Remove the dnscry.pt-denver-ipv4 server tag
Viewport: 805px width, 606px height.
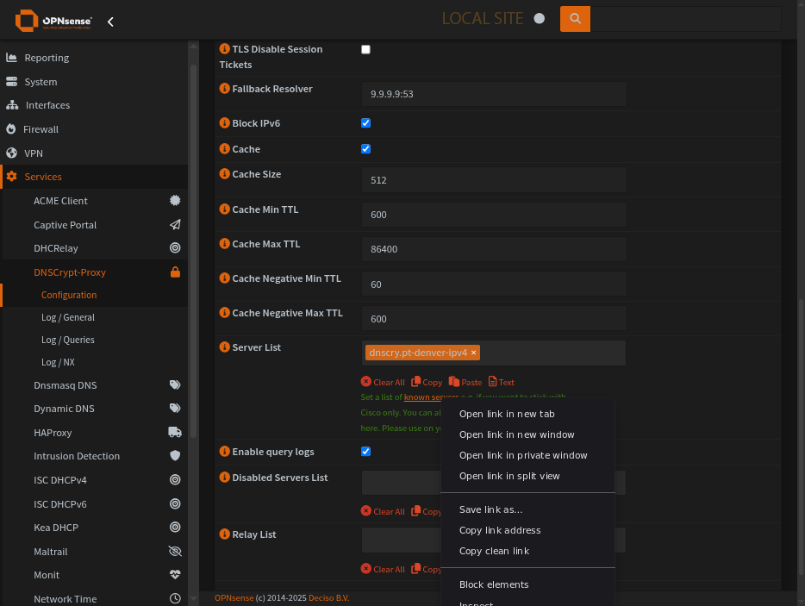473,353
